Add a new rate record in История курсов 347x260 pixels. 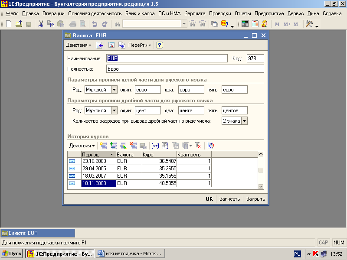[x=103, y=146]
